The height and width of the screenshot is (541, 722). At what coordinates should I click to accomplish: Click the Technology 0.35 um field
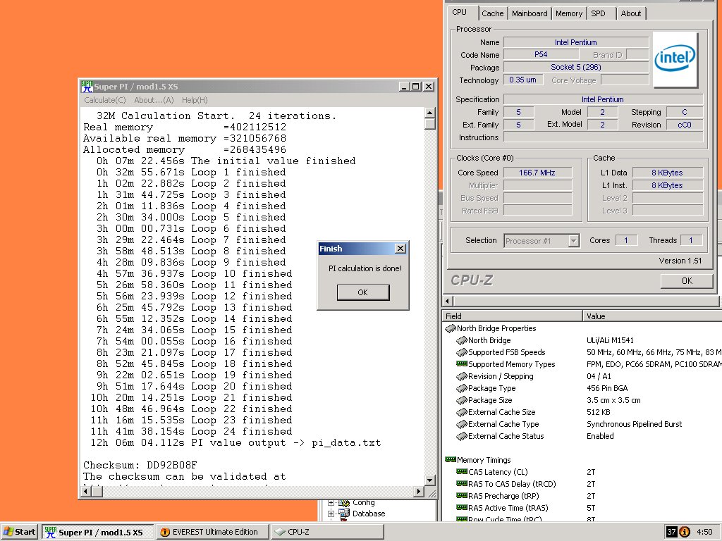pyautogui.click(x=522, y=80)
